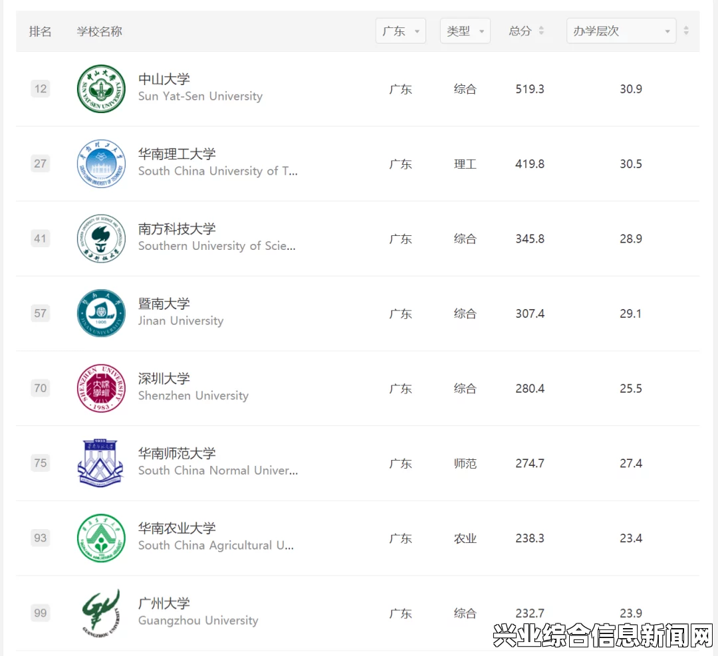This screenshot has height=656, width=718.
Task: Click the Shenzhen University English name
Action: pos(193,395)
